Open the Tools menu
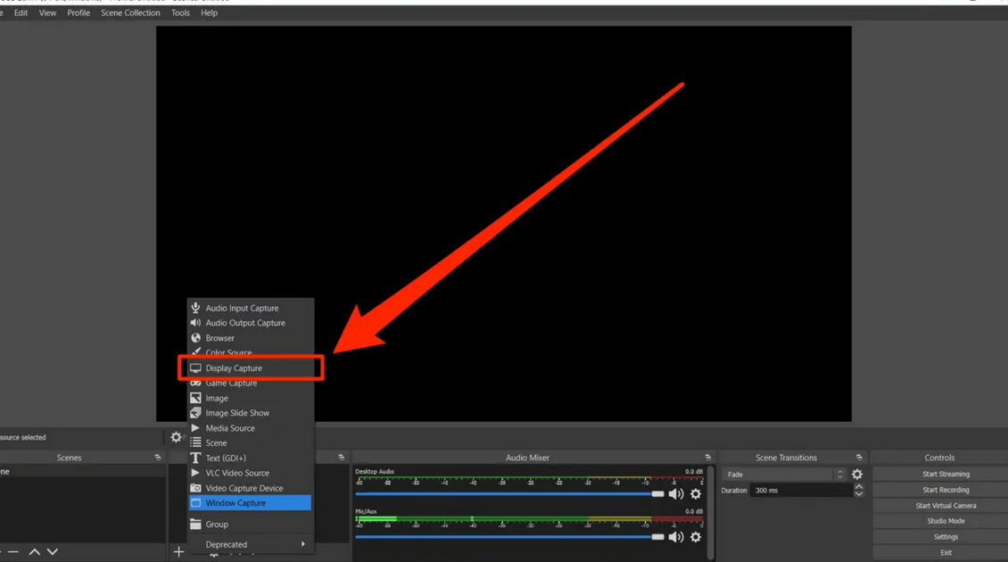Viewport: 1008px width, 562px height. (179, 12)
